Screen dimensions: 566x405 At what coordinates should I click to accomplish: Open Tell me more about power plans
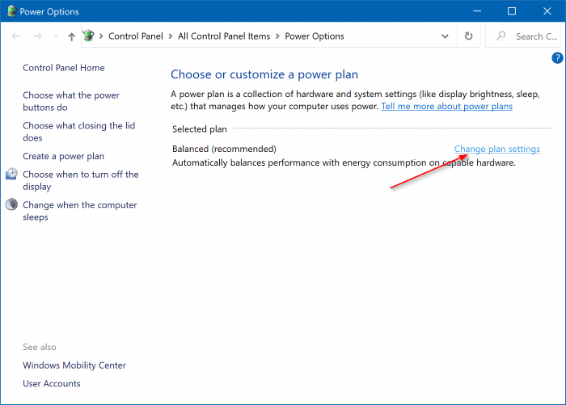coord(447,107)
